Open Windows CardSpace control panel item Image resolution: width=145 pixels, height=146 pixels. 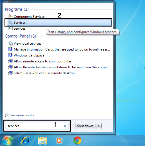29,55
